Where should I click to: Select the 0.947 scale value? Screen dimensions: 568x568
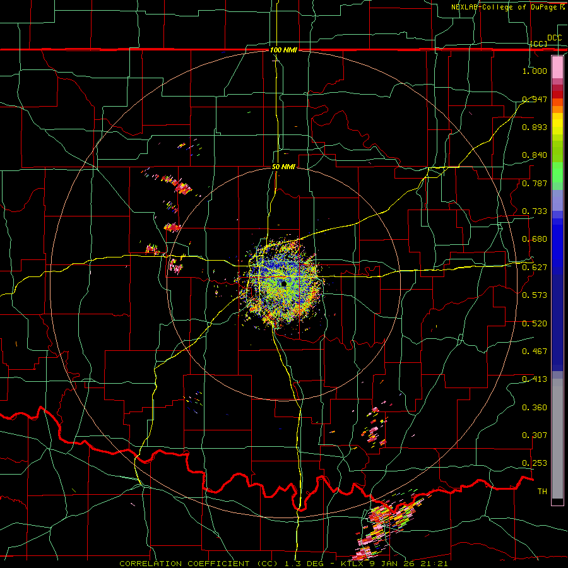535,99
